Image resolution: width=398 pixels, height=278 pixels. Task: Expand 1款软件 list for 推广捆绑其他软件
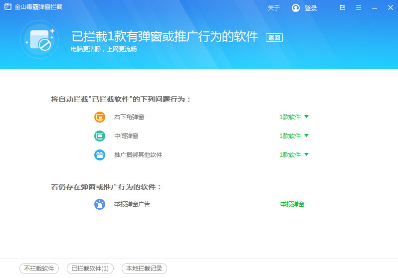click(x=294, y=155)
